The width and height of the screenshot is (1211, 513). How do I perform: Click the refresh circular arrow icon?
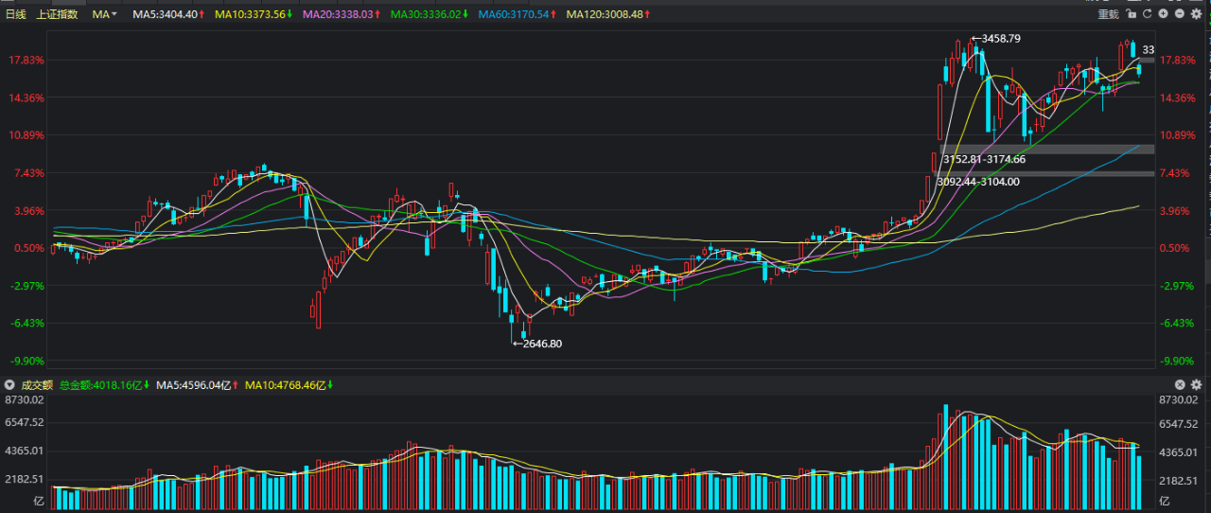coord(1148,13)
